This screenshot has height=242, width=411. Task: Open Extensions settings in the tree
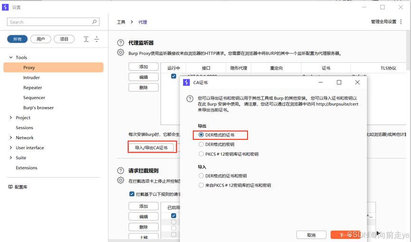(27, 168)
